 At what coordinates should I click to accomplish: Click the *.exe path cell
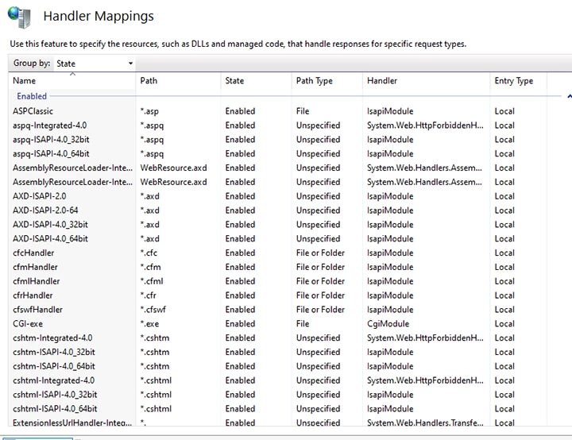[149, 324]
